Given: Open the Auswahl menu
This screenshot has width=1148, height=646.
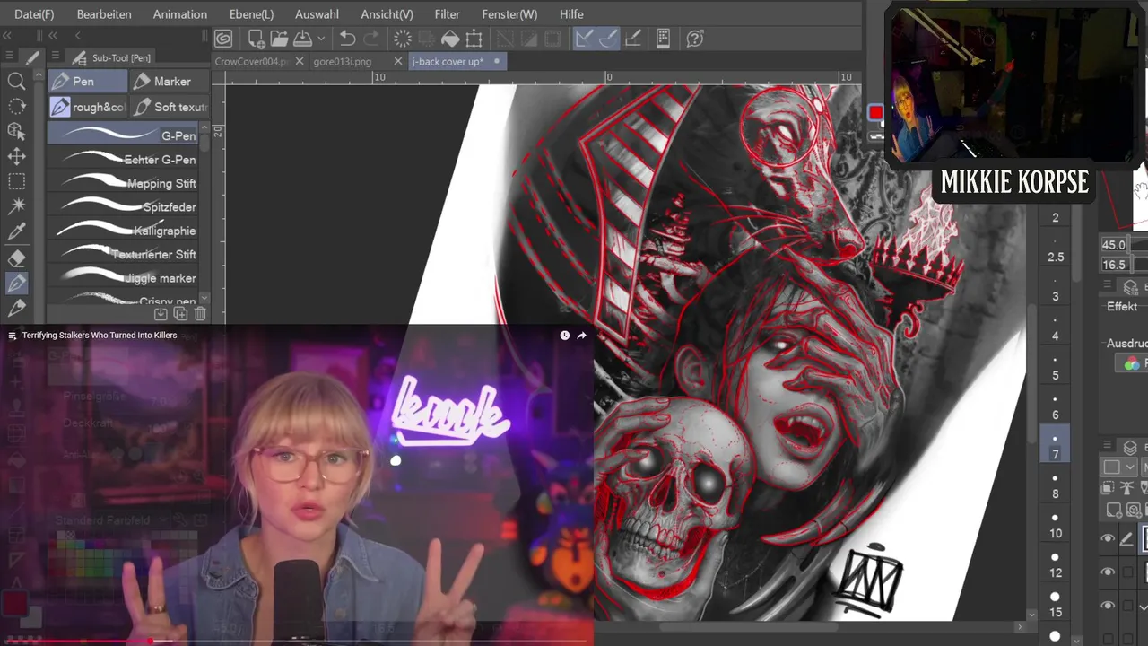Looking at the screenshot, I should pos(317,14).
